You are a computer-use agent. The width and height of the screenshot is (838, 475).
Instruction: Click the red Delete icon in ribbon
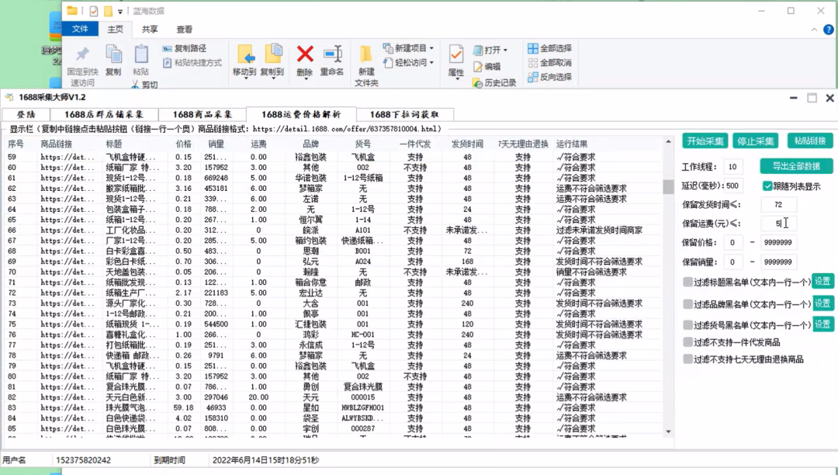[x=305, y=54]
